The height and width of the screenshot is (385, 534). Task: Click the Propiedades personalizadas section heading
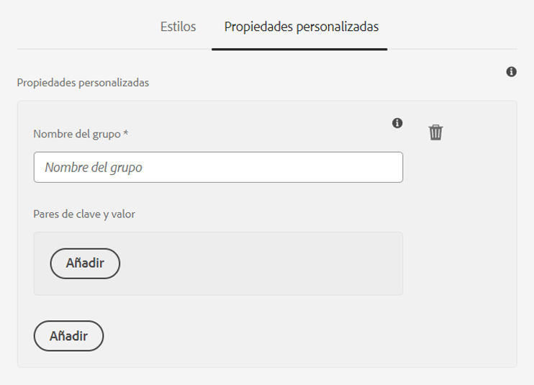[x=83, y=82]
